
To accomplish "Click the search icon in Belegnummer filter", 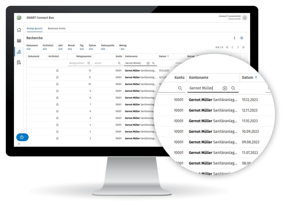I will (x=89, y=63).
